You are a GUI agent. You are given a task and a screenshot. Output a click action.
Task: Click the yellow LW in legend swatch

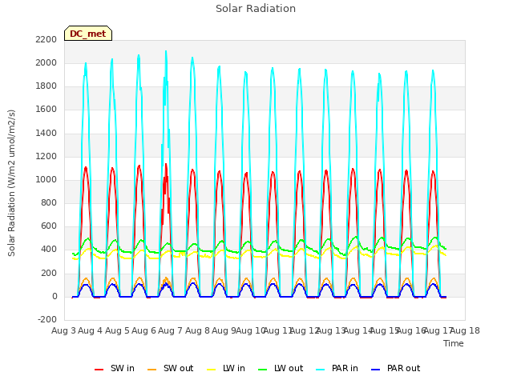coord(212,370)
